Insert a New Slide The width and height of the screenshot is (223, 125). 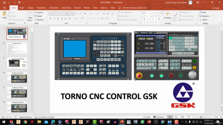pos(30,16)
